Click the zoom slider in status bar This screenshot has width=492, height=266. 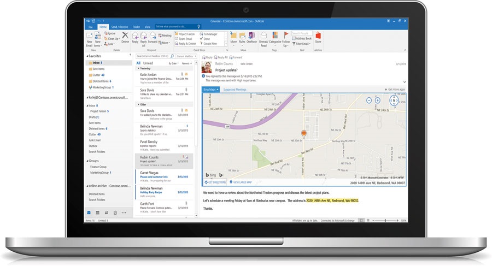click(x=385, y=221)
